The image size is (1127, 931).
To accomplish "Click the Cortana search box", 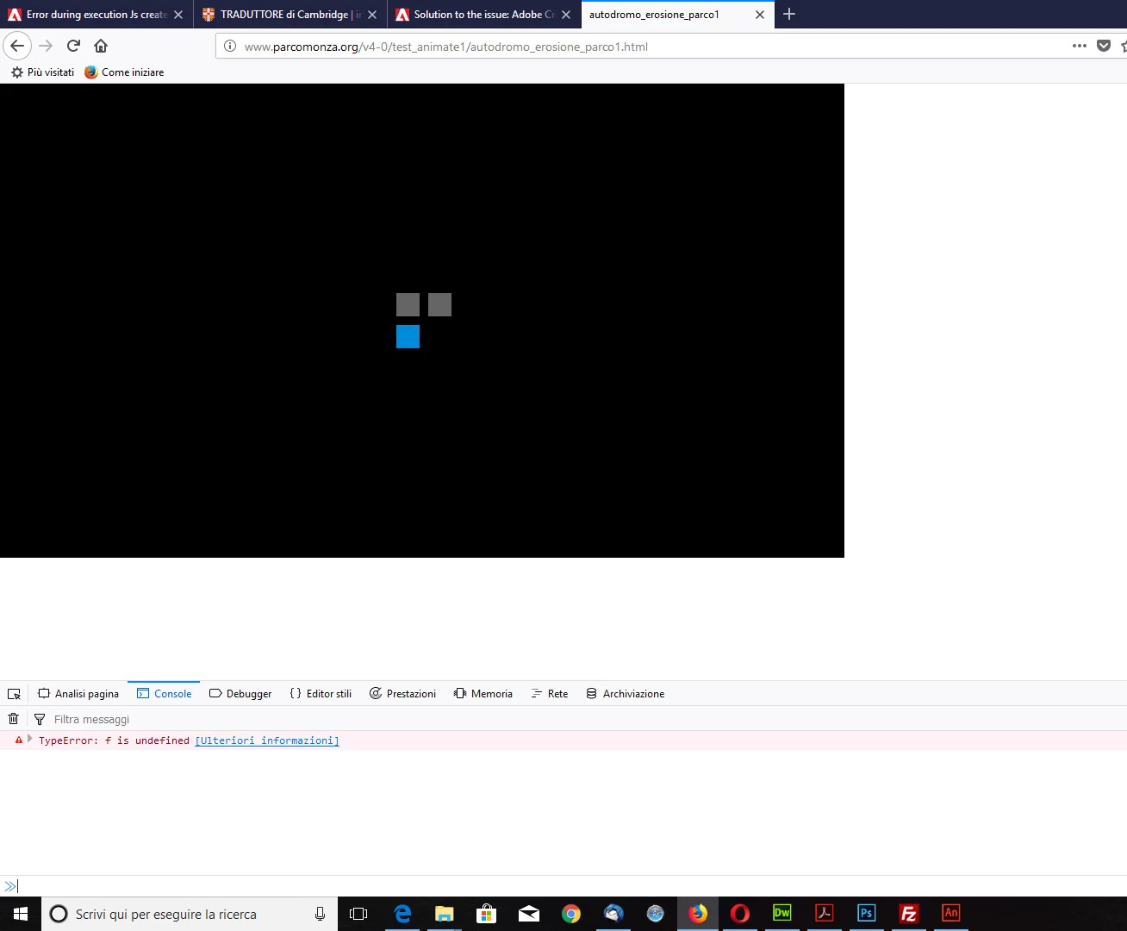I will click(x=190, y=914).
